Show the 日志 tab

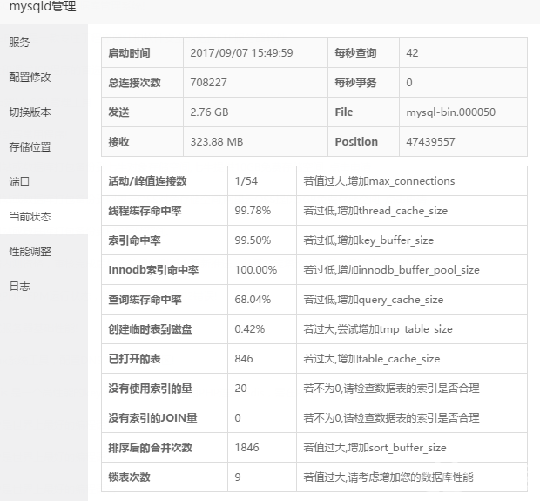coord(20,286)
